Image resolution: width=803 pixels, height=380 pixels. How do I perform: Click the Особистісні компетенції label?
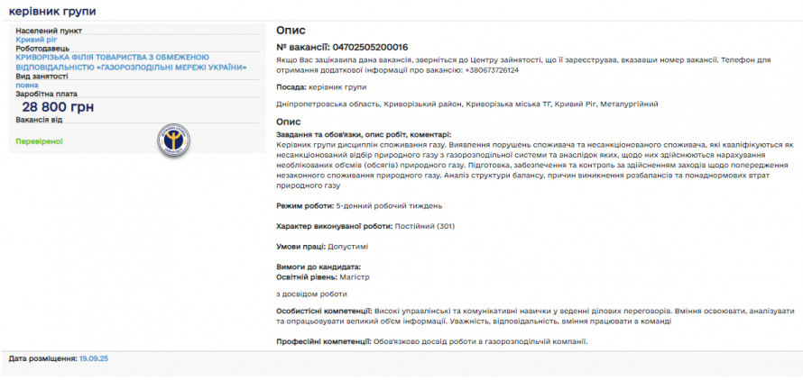coord(322,311)
